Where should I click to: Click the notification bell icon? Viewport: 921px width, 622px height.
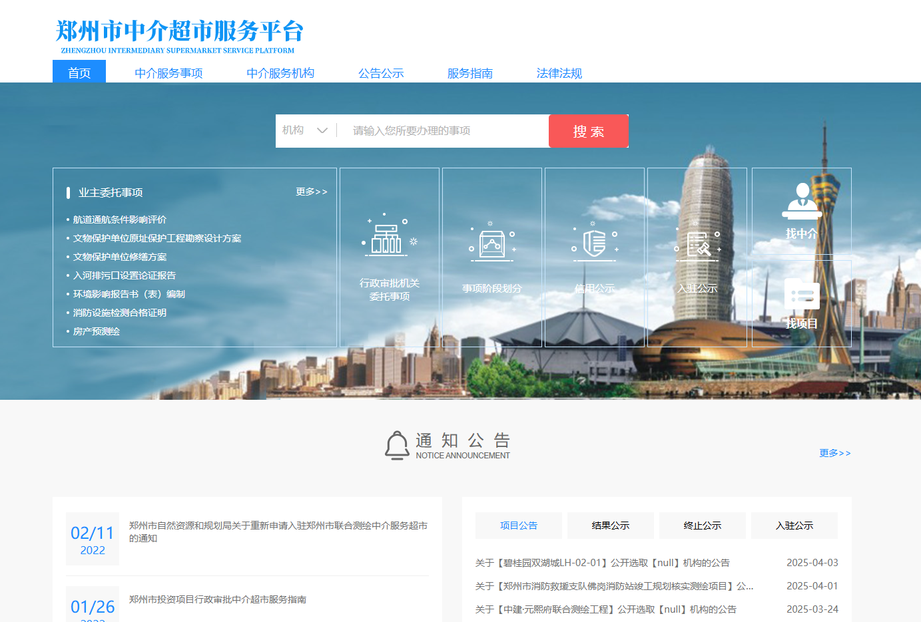coord(397,445)
